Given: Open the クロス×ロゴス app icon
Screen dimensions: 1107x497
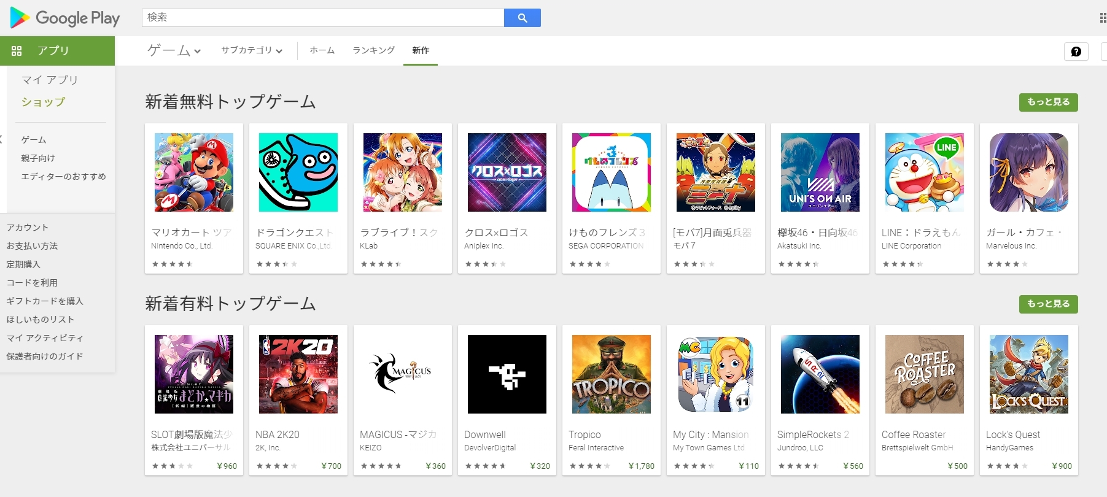Looking at the screenshot, I should tap(507, 172).
